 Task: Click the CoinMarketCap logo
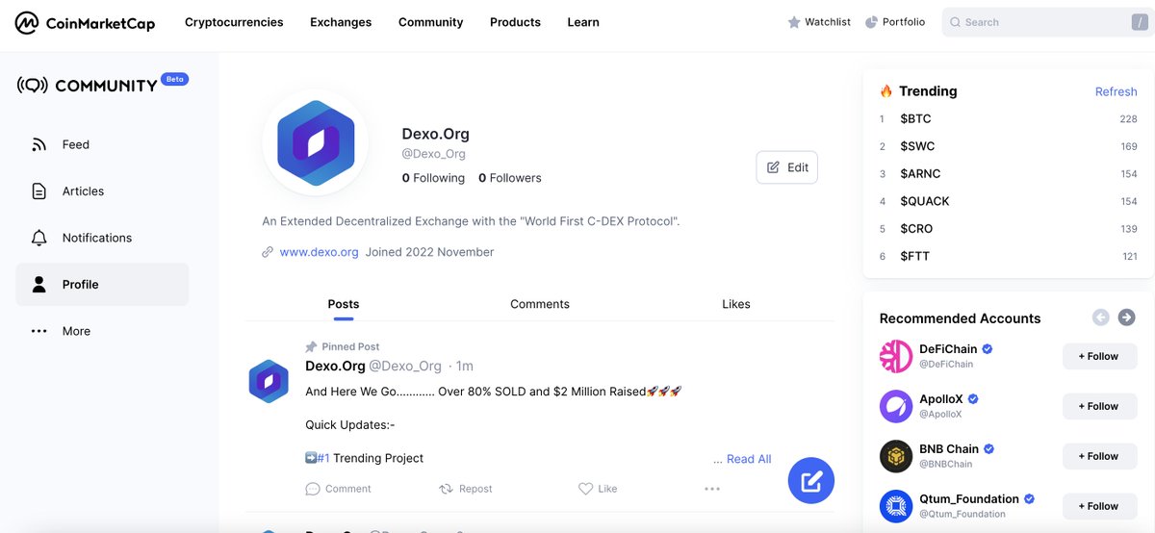pos(85,22)
